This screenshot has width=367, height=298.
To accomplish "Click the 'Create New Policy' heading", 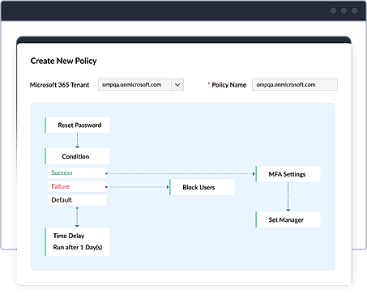I will point(63,61).
